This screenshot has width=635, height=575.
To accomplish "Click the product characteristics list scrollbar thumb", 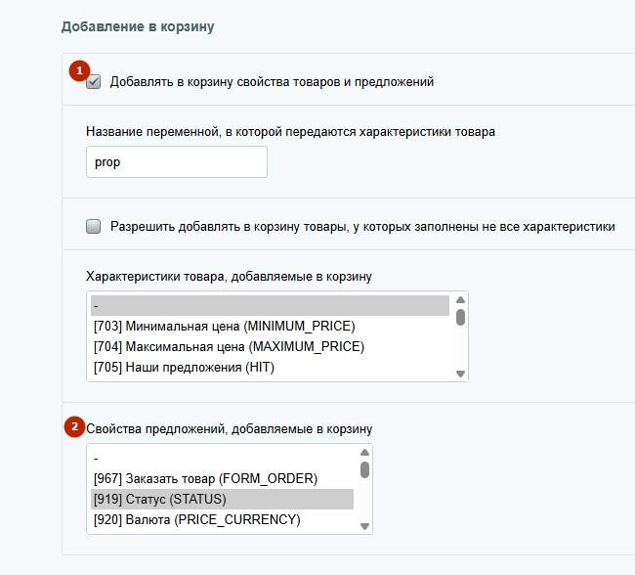I will (460, 317).
